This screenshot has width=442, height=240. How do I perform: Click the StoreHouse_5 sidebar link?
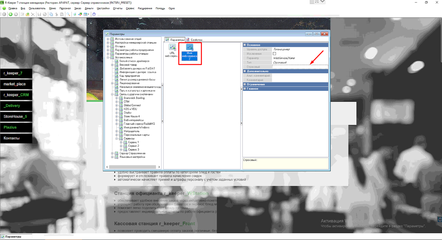[16, 117]
